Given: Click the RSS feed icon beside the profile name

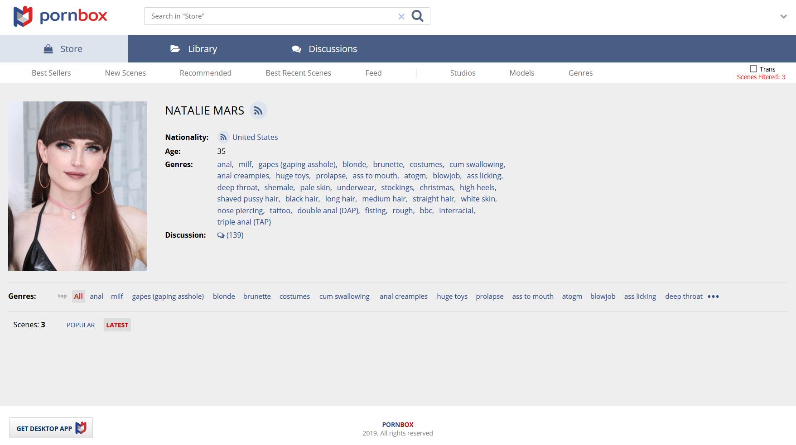Looking at the screenshot, I should 258,111.
